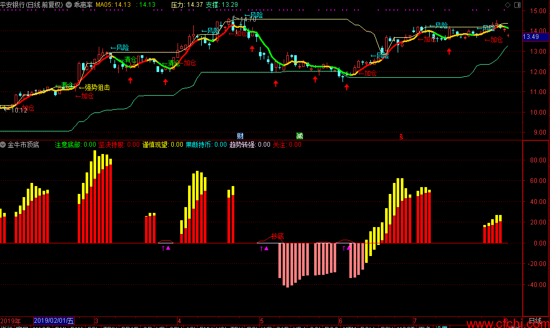Click the 15.00 price axis value
The image size is (550, 328).
tap(538, 11)
